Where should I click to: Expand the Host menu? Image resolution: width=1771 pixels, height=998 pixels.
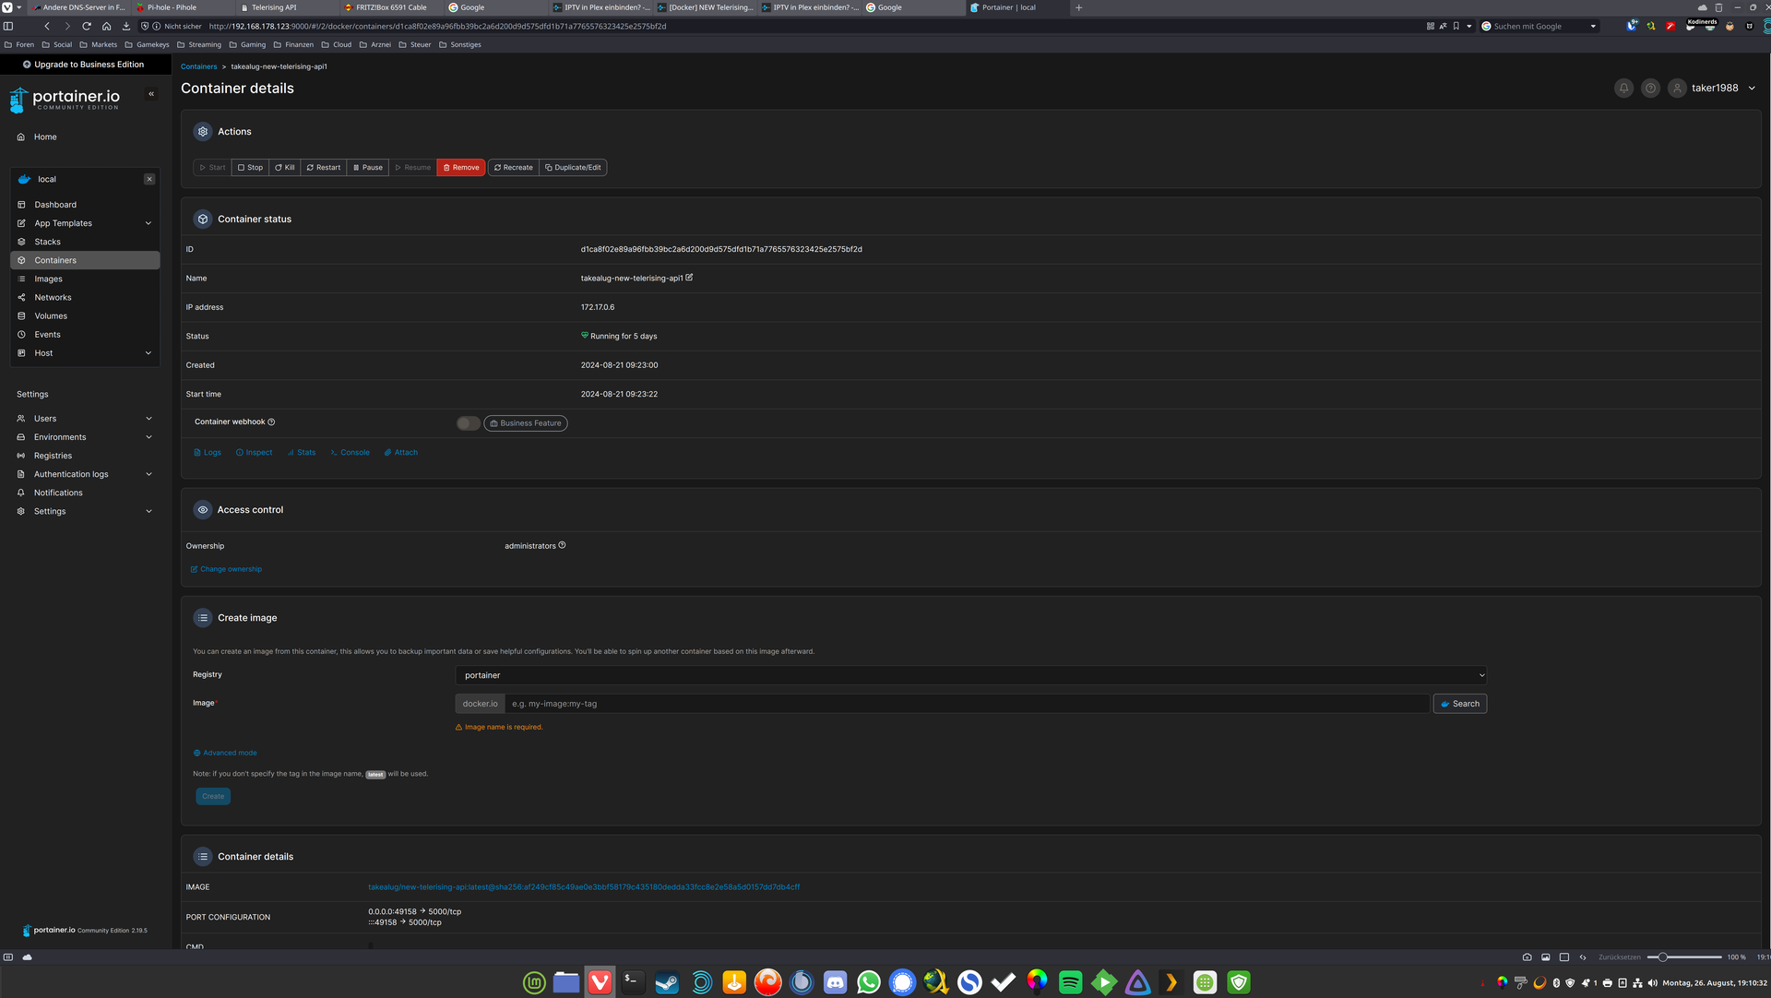pyautogui.click(x=149, y=353)
